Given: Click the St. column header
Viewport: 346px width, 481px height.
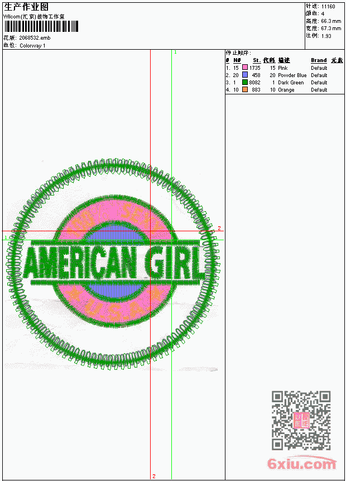Looking at the screenshot, I should [x=257, y=60].
